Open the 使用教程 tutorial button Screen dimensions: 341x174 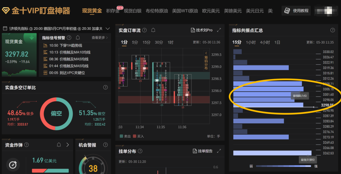(296, 11)
